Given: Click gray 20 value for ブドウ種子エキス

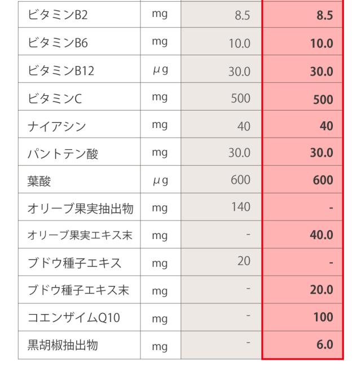Looking at the screenshot, I should click(243, 262).
